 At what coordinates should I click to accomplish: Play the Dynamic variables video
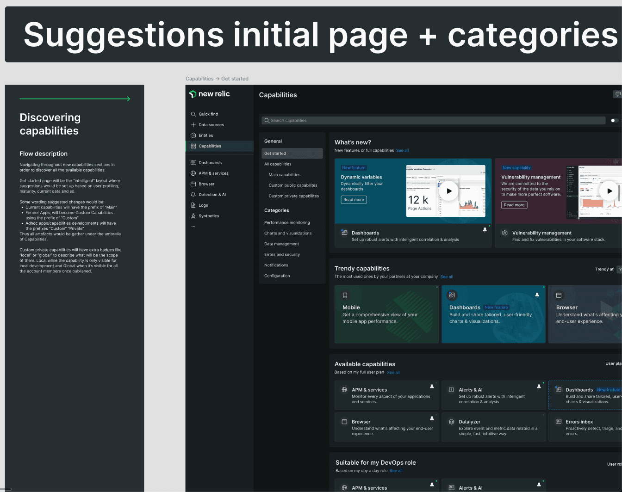point(448,191)
